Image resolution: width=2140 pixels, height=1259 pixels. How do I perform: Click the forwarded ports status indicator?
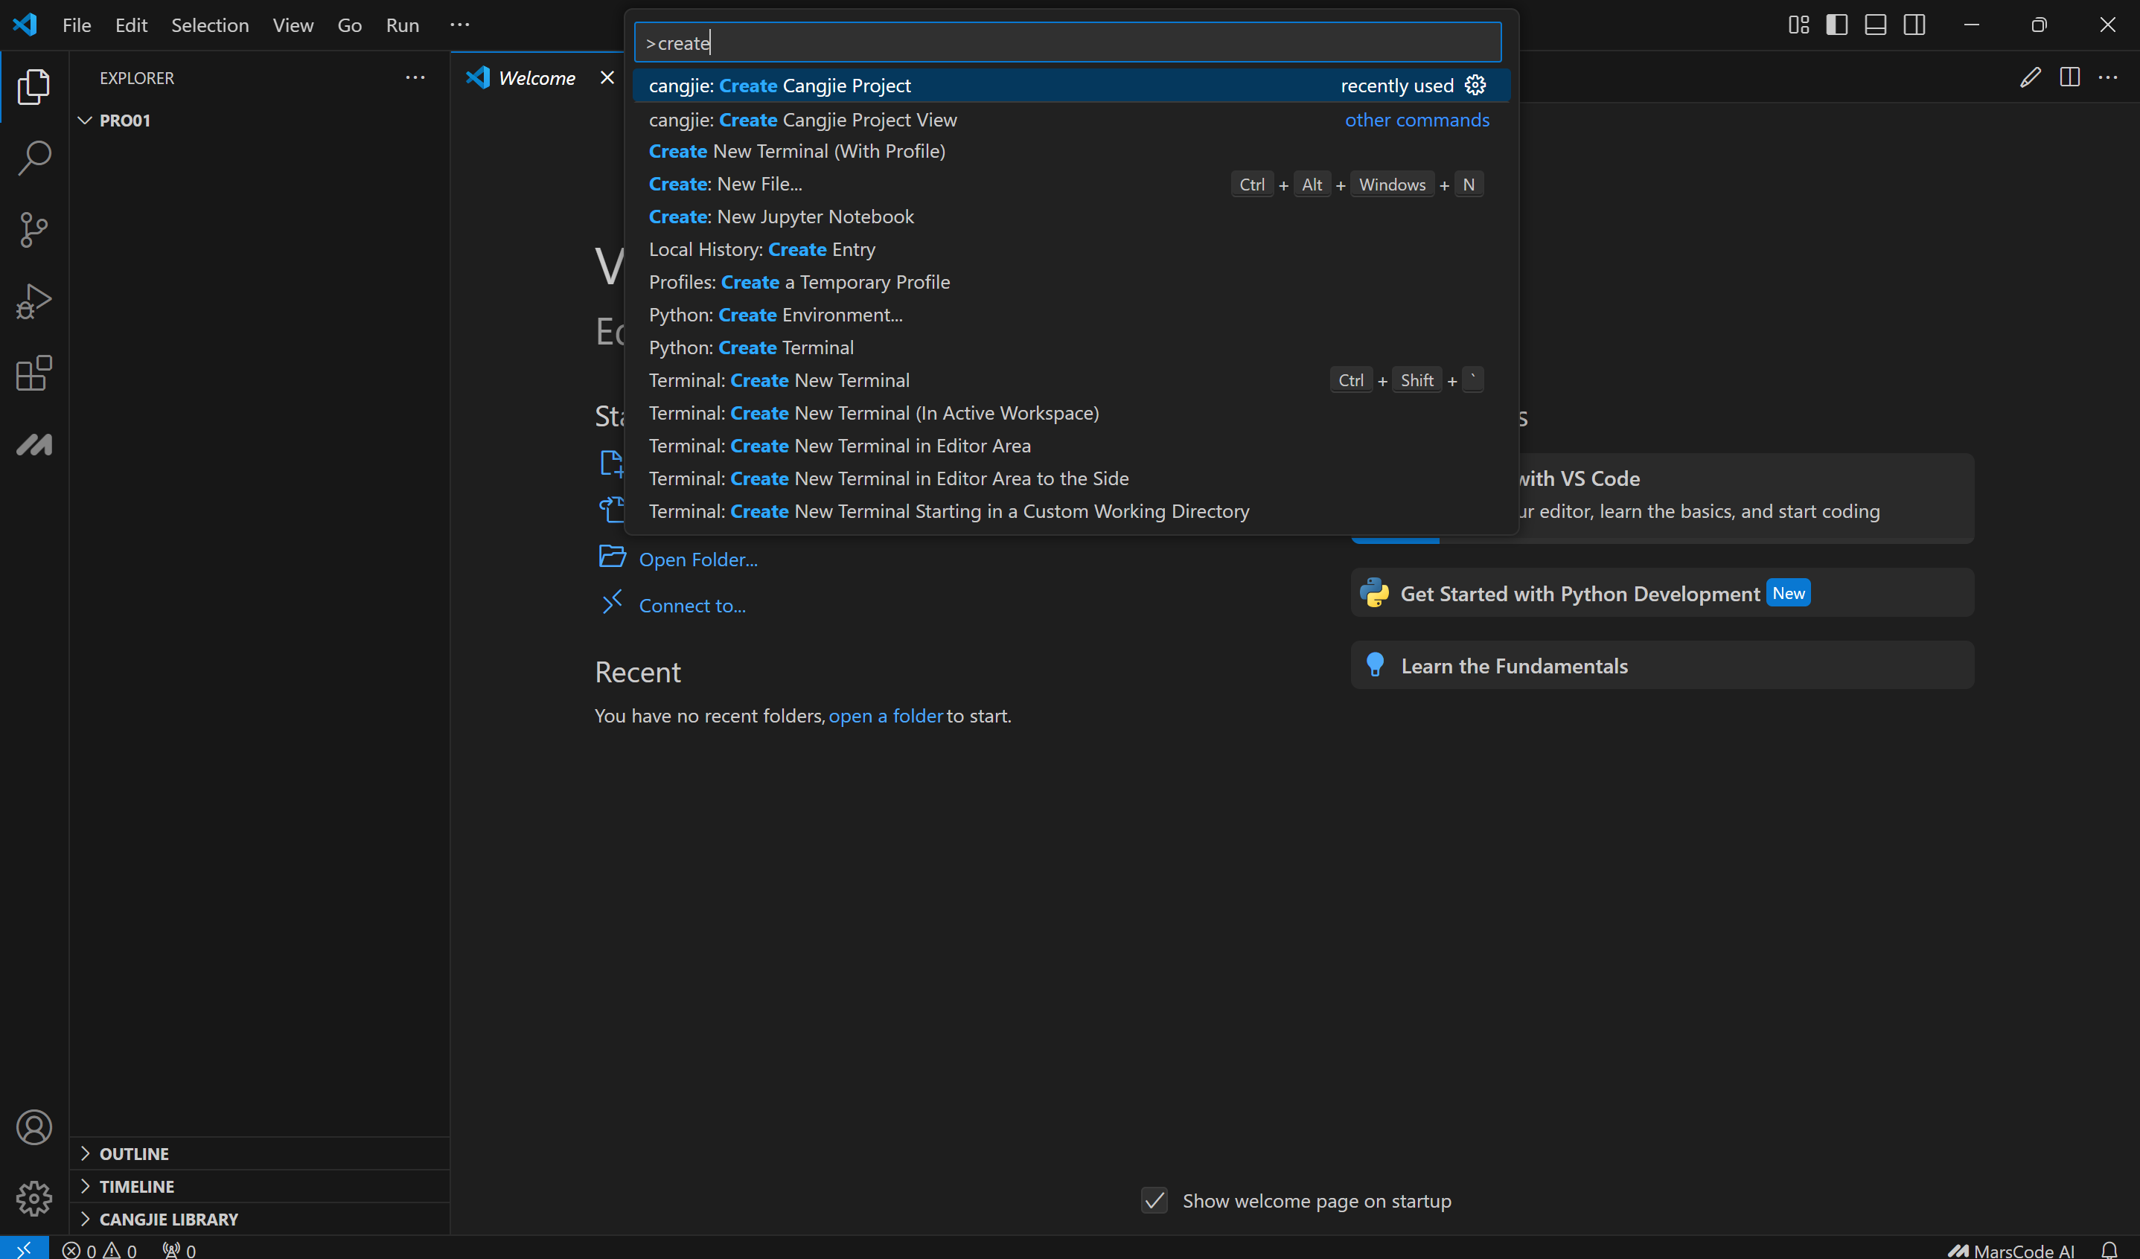click(179, 1249)
